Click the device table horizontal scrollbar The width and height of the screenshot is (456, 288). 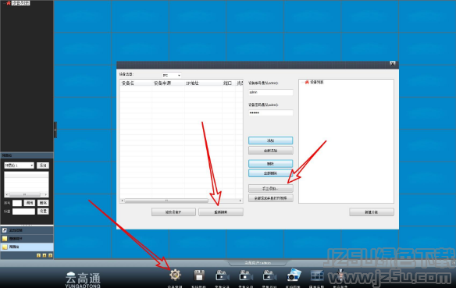tap(181, 201)
